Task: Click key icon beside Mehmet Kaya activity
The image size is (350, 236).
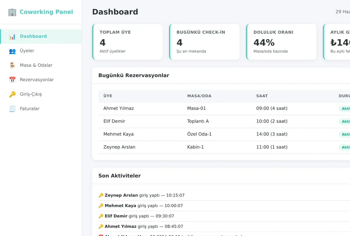Action: coord(101,206)
